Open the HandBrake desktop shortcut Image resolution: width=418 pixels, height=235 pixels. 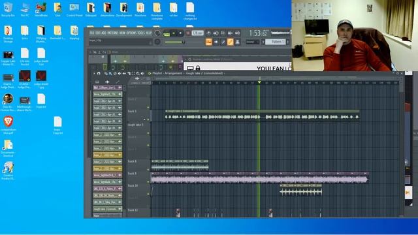(41, 9)
